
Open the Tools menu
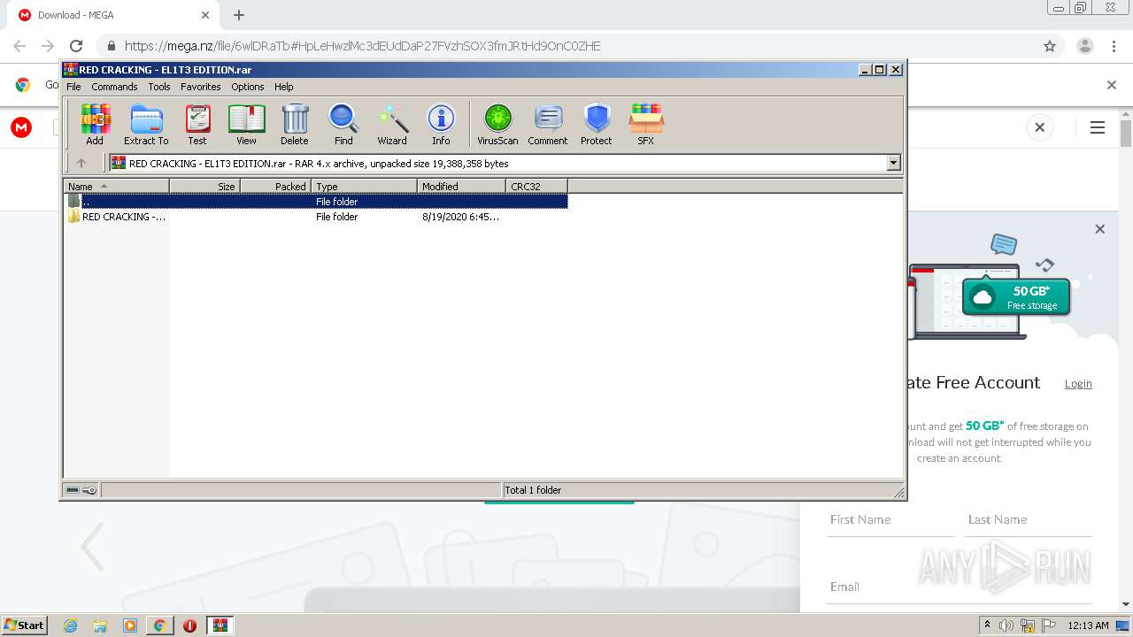click(x=159, y=87)
